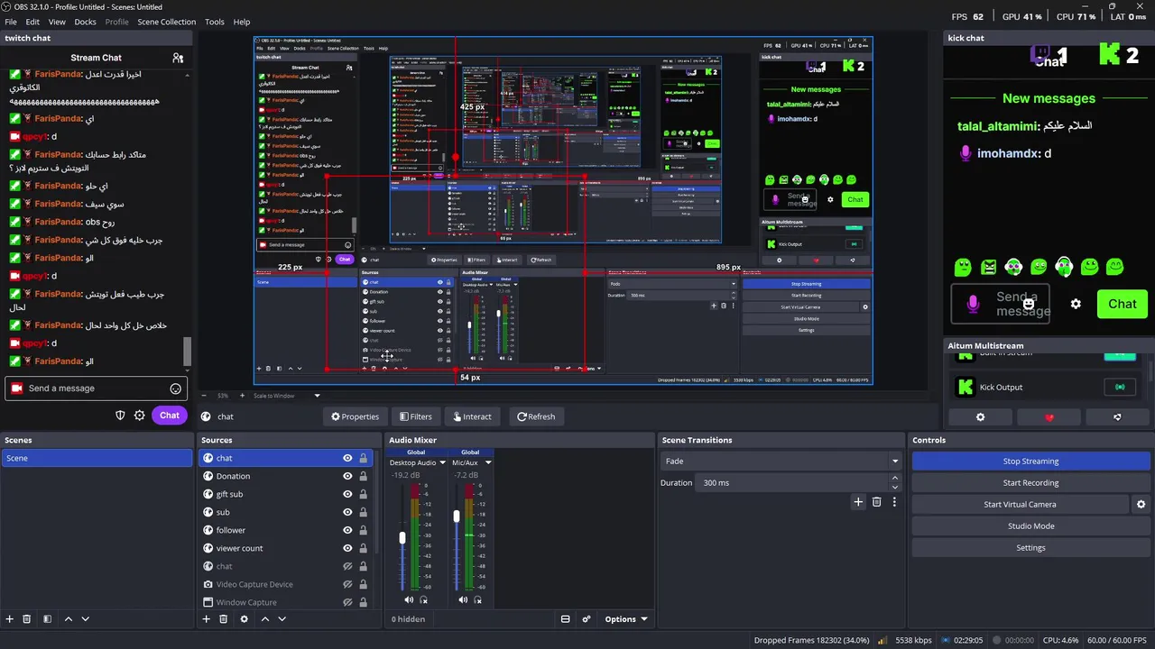1155x649 pixels.
Task: Open Filters for selected source
Action: [415, 416]
